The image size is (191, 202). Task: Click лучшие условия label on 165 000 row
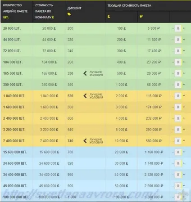tap(96, 73)
